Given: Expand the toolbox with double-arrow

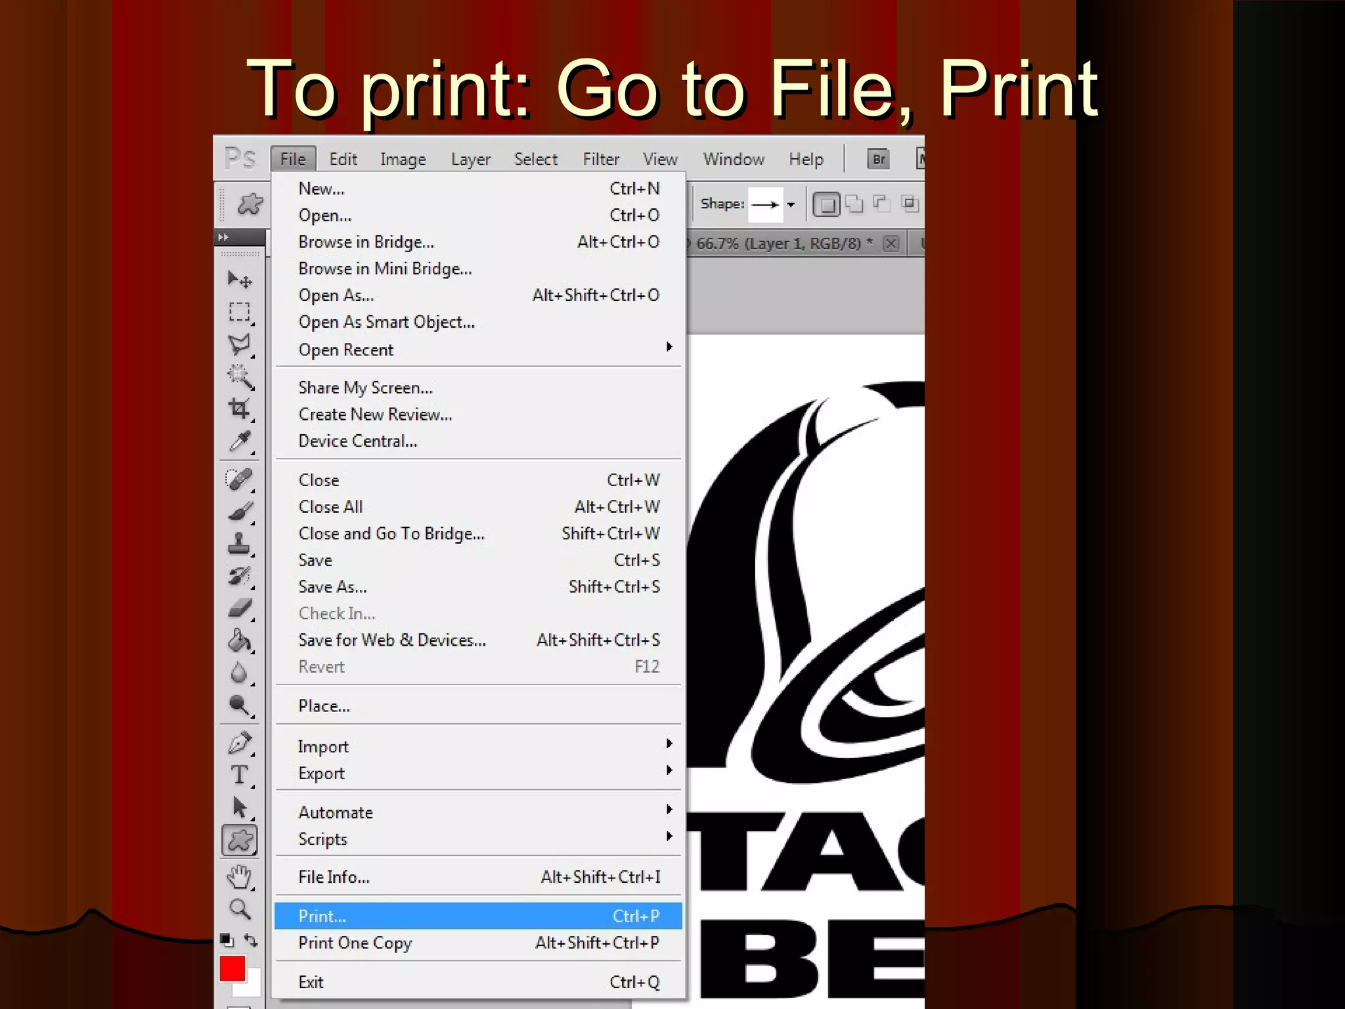Looking at the screenshot, I should tap(223, 237).
